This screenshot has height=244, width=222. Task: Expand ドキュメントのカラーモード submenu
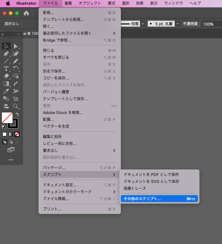click(80, 192)
